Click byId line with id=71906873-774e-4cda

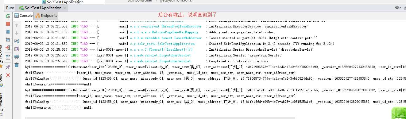pyautogui.click(x=215, y=67)
